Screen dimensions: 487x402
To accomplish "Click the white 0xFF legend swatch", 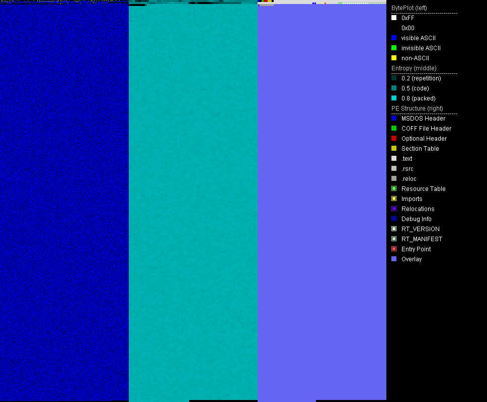I will (x=394, y=18).
